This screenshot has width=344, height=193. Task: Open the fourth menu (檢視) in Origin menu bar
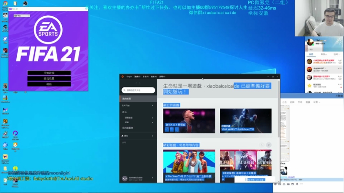coord(154,76)
